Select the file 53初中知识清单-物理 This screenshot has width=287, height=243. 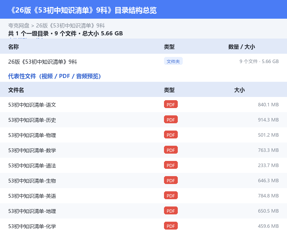(32, 135)
